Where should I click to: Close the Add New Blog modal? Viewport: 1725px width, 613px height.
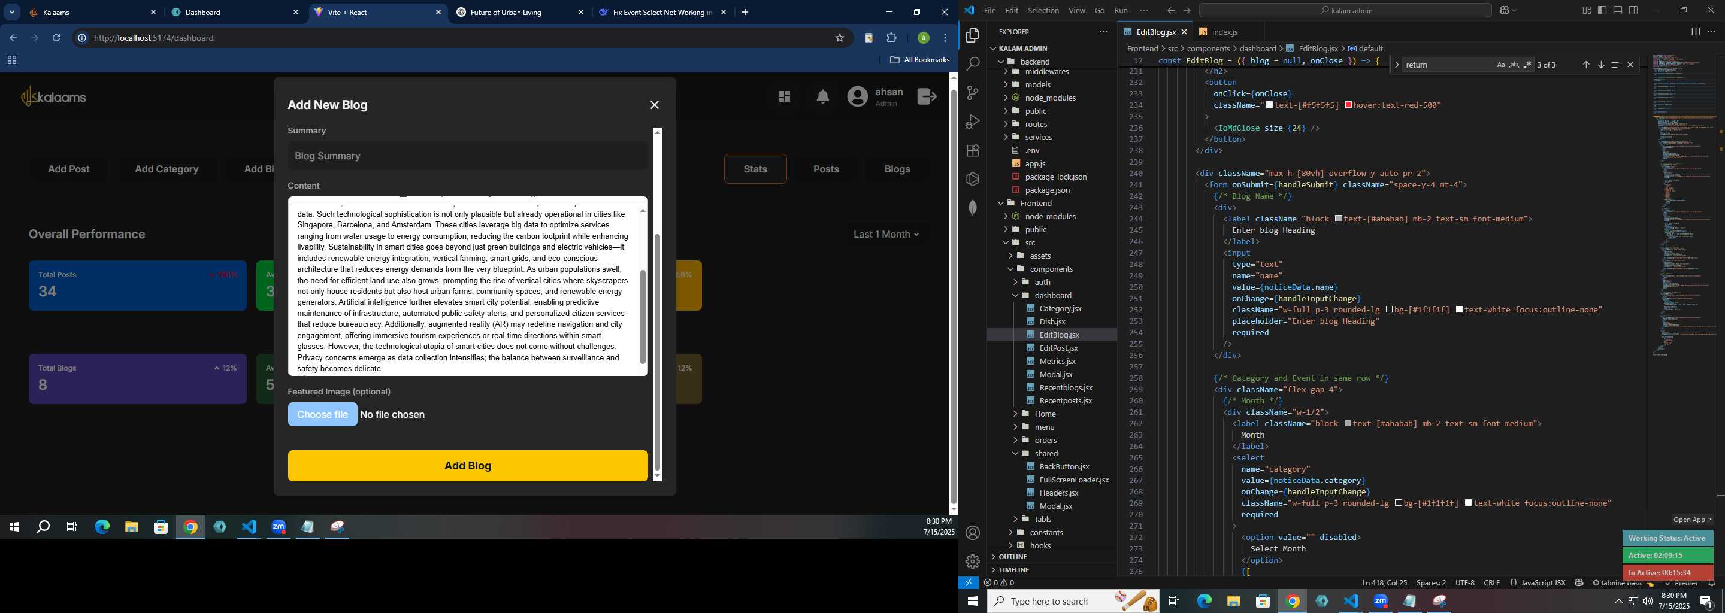tap(654, 105)
